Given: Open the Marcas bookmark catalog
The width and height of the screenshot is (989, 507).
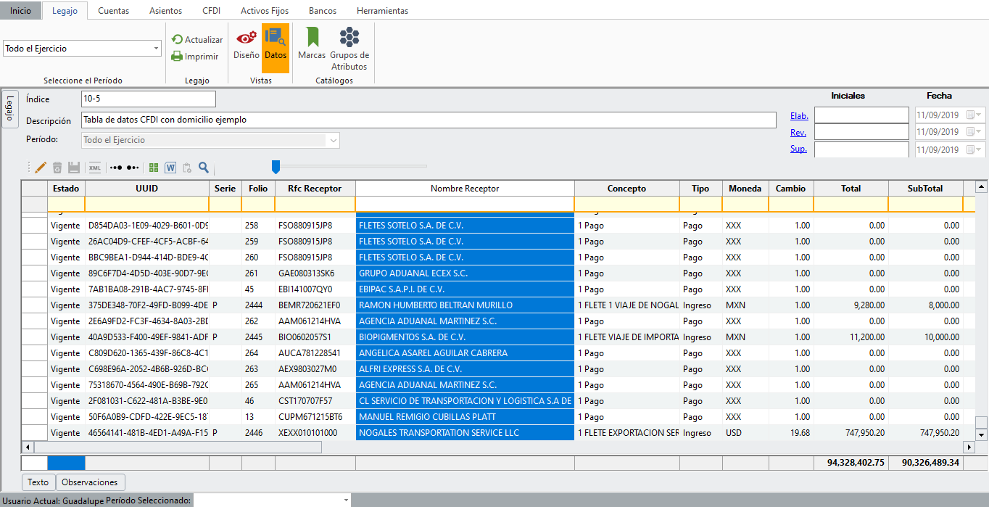Looking at the screenshot, I should click(x=312, y=44).
